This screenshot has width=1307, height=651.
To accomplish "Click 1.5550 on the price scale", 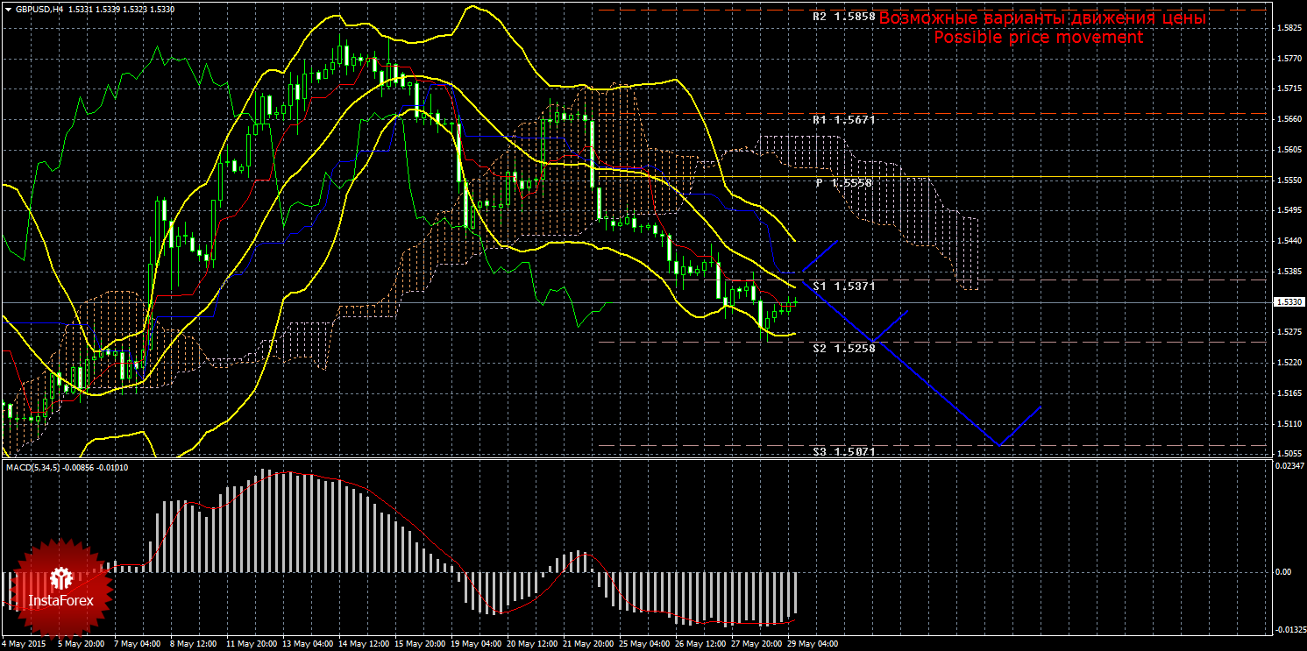I will click(1288, 180).
